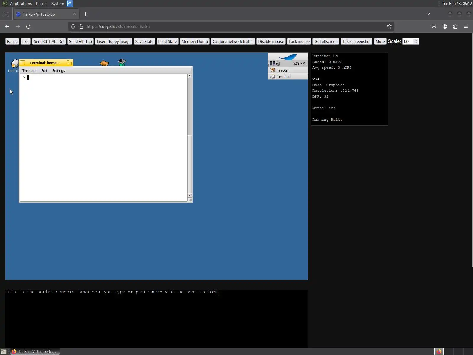Click the Take screenshot button

(x=357, y=41)
